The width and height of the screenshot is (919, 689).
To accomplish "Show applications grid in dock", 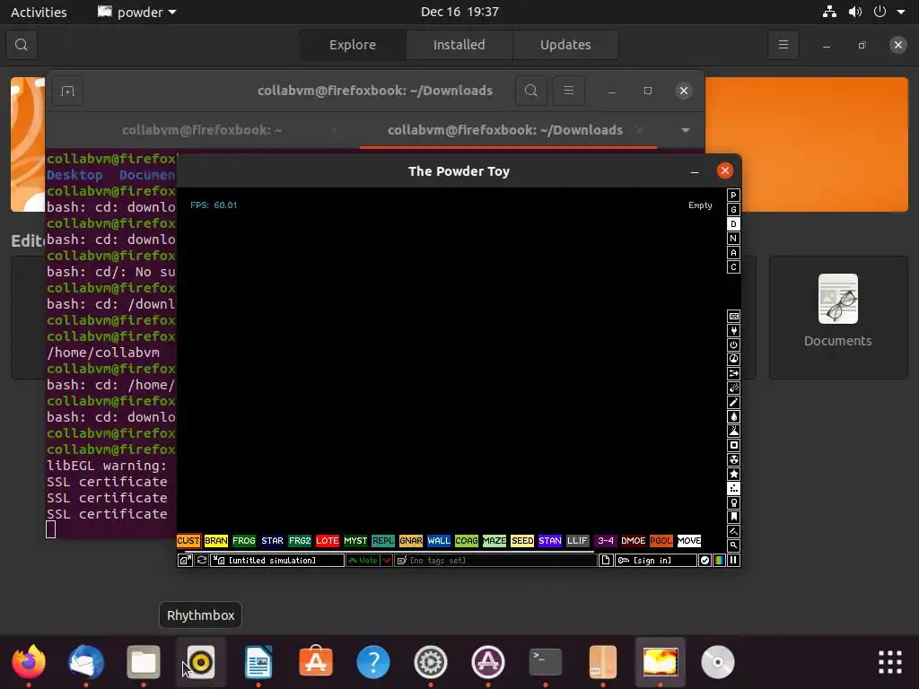I will [x=889, y=662].
